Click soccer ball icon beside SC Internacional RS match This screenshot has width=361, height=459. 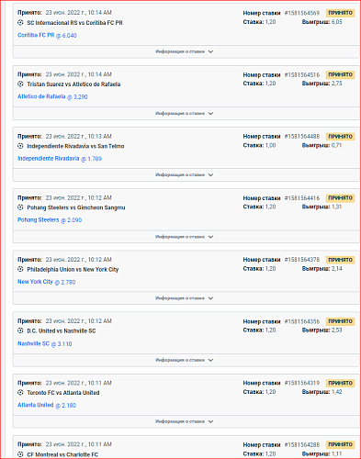click(20, 22)
